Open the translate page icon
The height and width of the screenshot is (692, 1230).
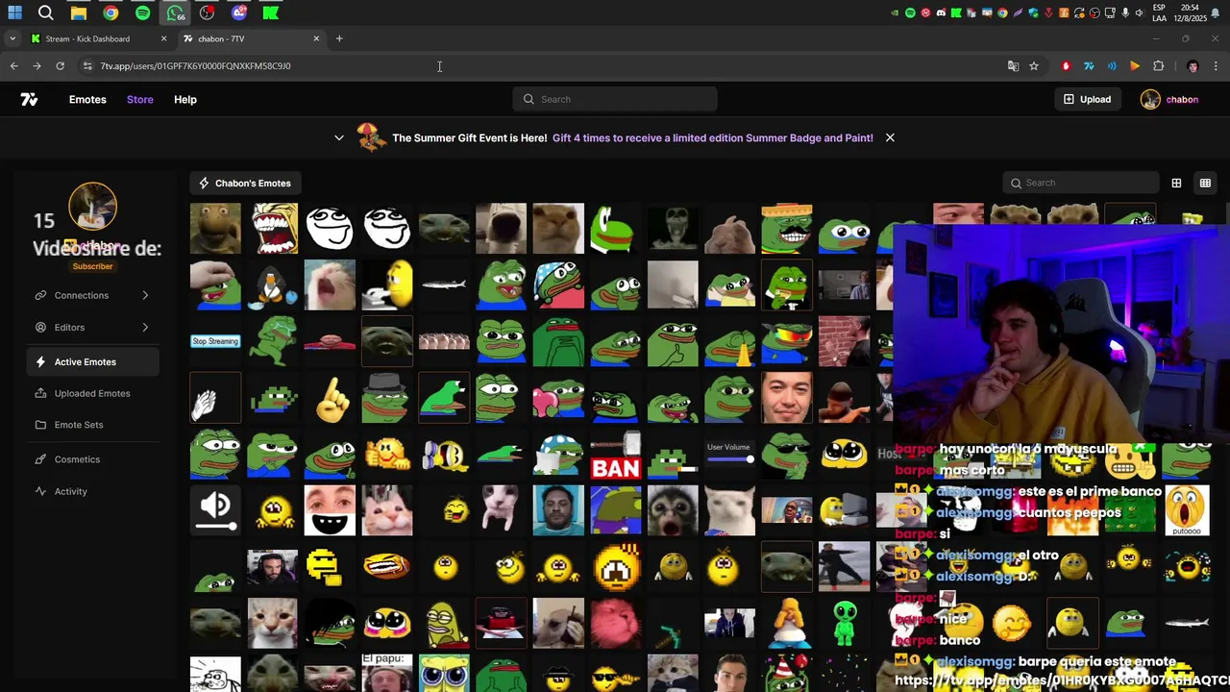(x=1013, y=66)
